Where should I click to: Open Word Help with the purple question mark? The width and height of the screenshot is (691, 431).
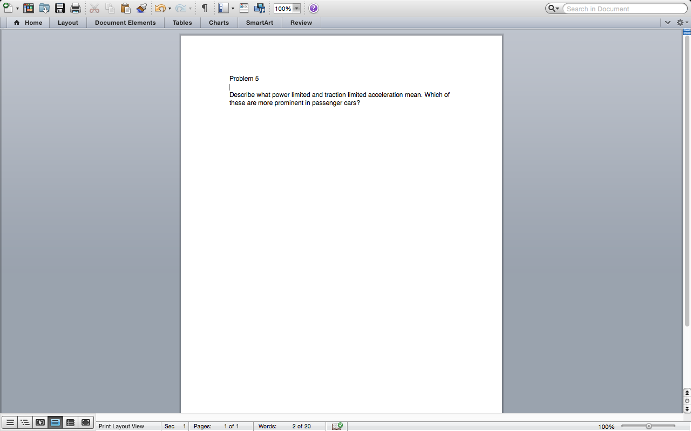[314, 8]
